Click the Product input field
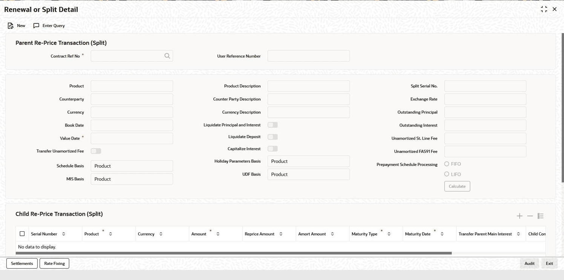The width and height of the screenshot is (564, 280). coord(132,86)
